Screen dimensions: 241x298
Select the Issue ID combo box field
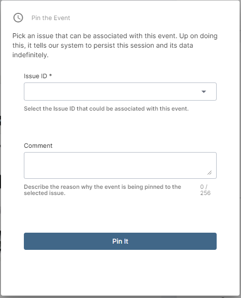click(120, 92)
